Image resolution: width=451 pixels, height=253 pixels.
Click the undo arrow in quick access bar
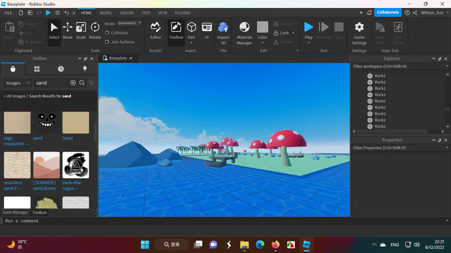tap(67, 12)
